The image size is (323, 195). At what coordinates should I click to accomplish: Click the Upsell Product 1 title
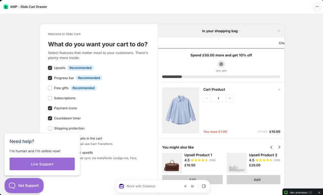tap(198, 155)
